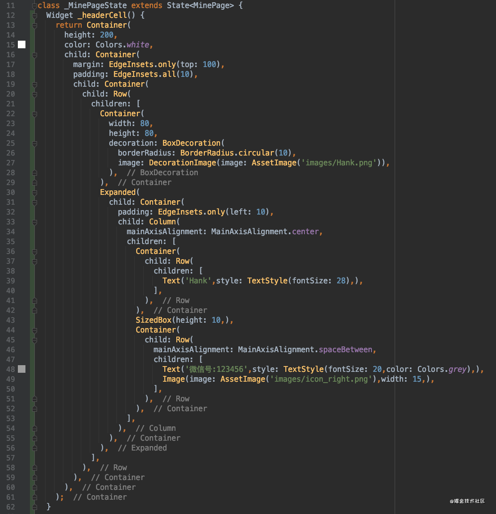
Task: Collapse the Column fold marker on line 33
Action: [x=34, y=222]
